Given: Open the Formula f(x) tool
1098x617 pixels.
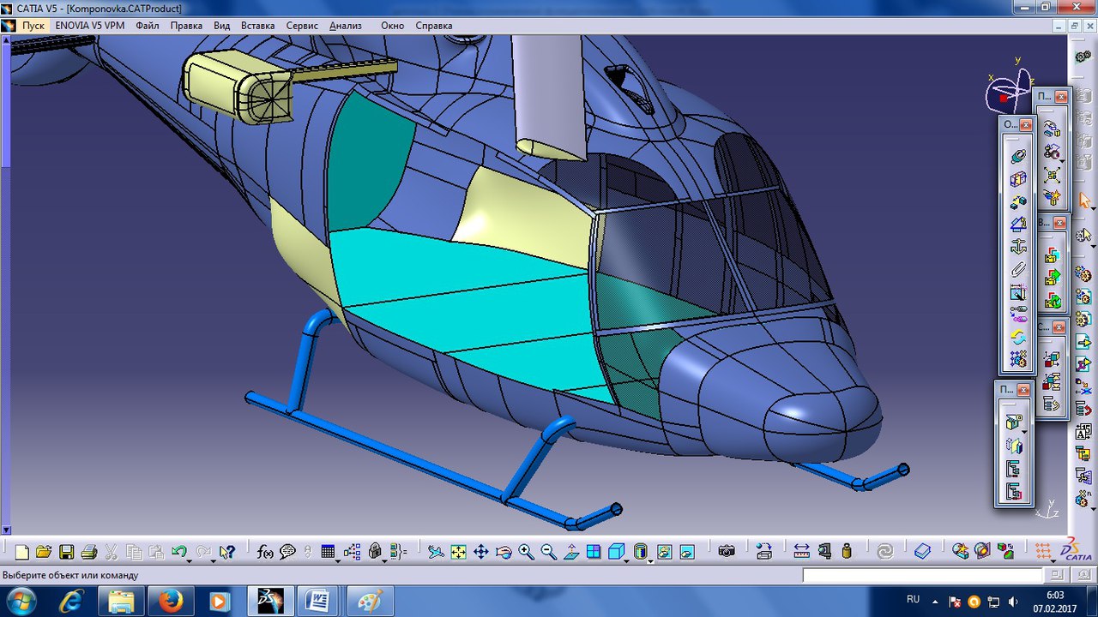Looking at the screenshot, I should pos(265,552).
